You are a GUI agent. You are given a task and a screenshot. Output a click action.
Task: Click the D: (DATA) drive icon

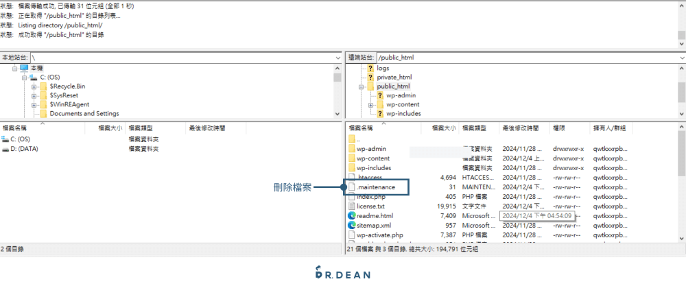[5, 149]
